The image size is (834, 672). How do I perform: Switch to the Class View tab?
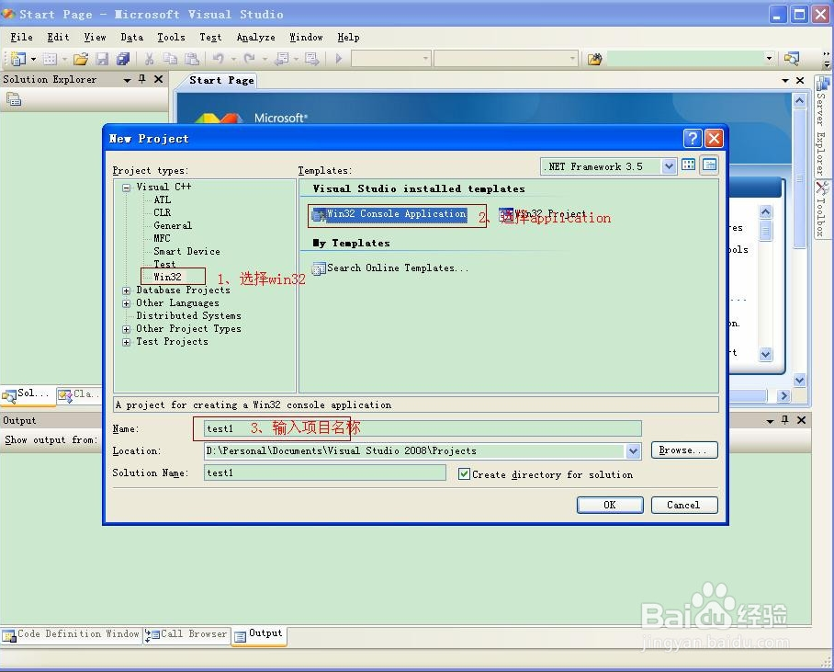click(79, 394)
